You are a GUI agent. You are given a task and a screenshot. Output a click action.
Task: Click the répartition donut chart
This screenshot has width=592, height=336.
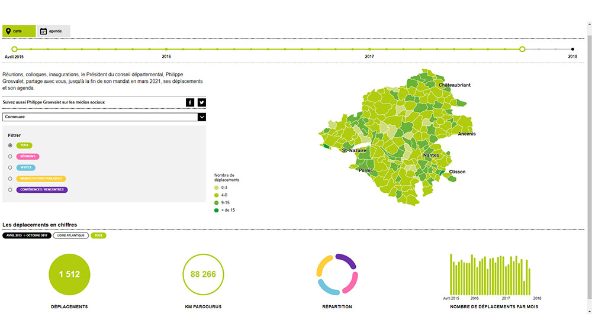(337, 274)
